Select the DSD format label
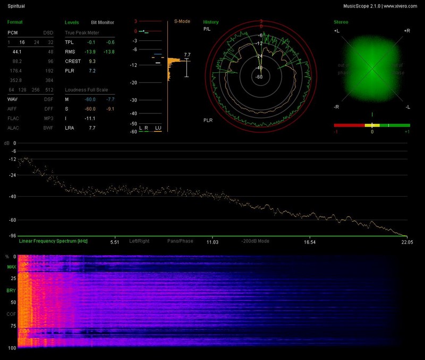This screenshot has width=425, height=360. pos(48,33)
